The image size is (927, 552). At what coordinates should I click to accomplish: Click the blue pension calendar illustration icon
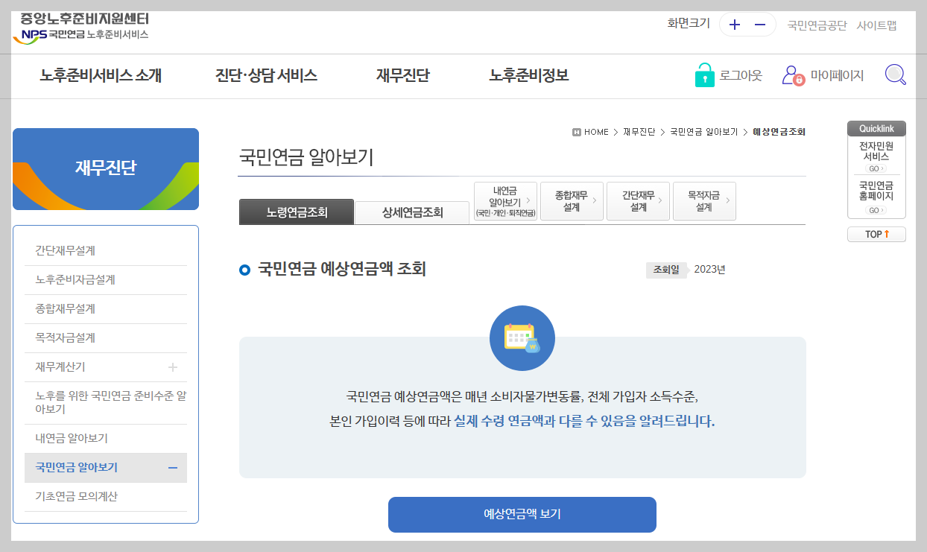pos(522,337)
